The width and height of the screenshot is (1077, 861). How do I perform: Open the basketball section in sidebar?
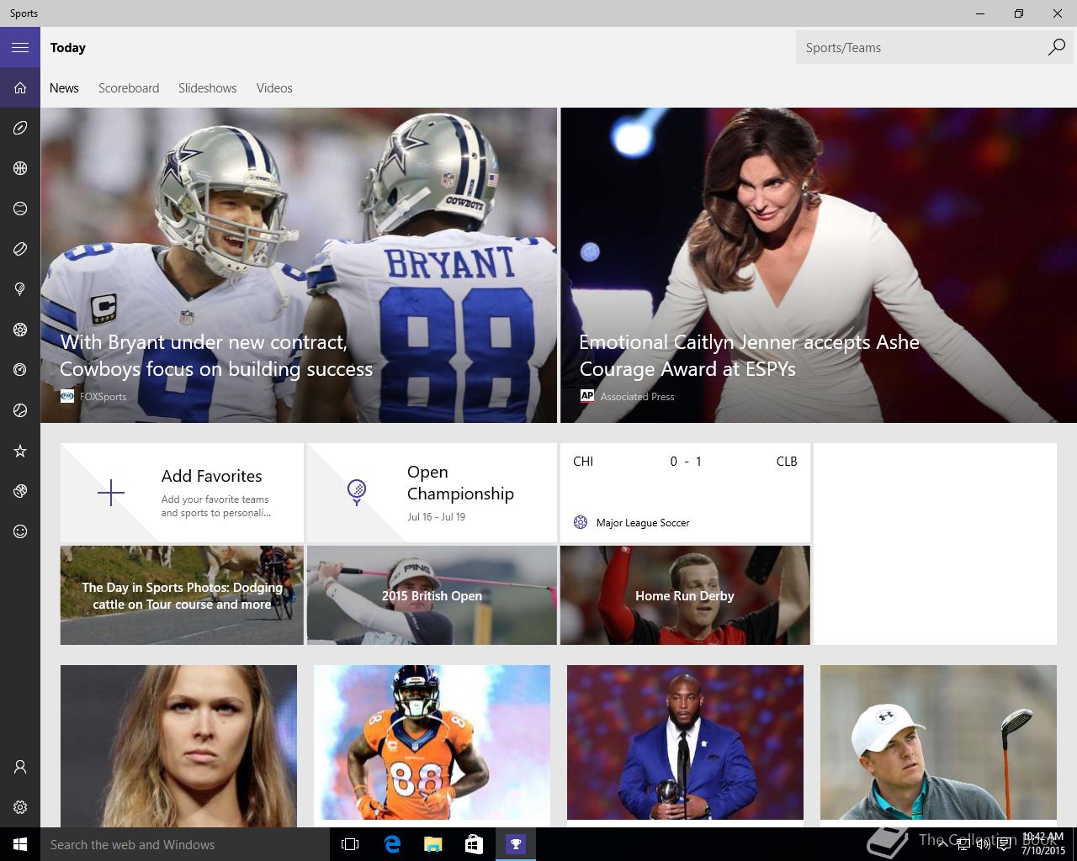[x=20, y=168]
